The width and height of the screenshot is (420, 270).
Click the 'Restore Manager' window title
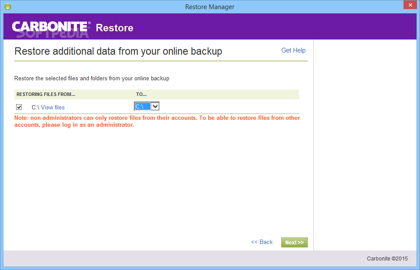[210, 7]
